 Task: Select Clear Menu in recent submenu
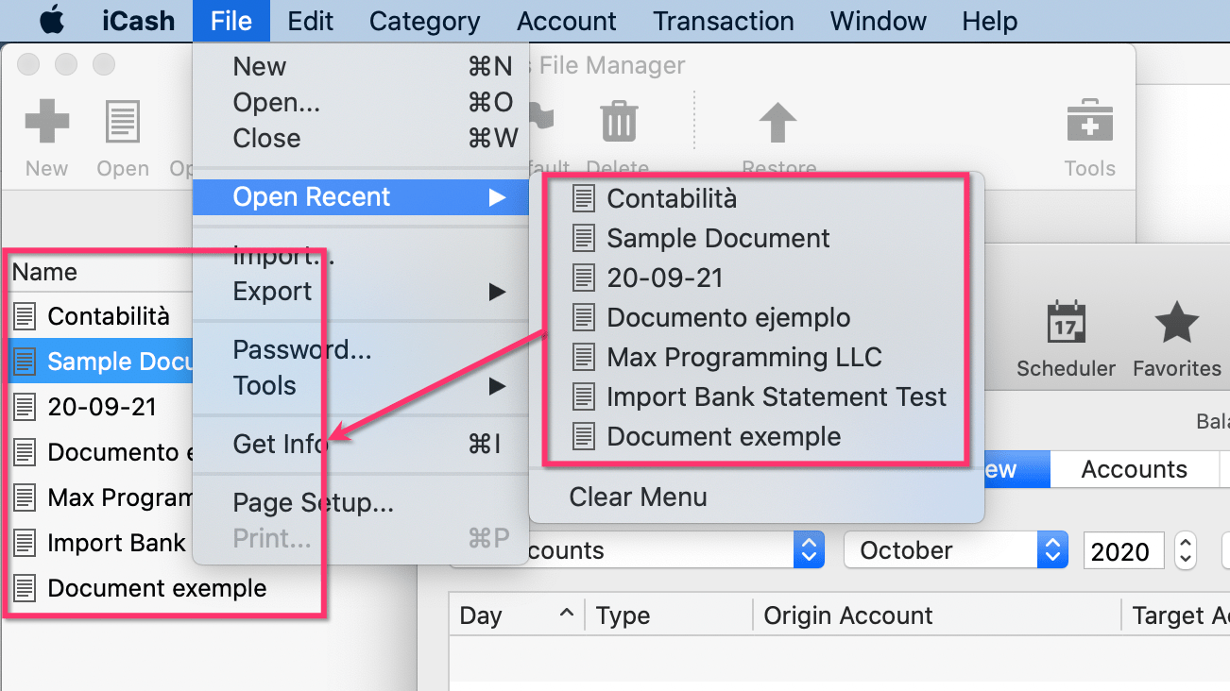coord(757,497)
